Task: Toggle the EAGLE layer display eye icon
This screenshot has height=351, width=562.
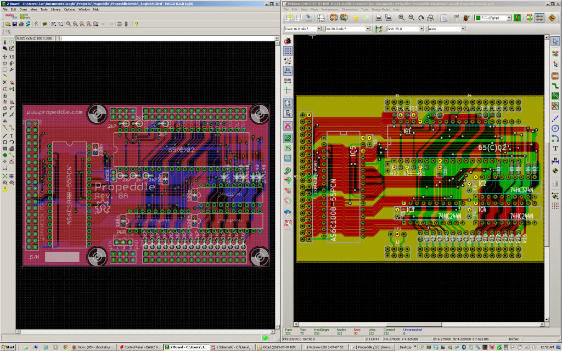Action: tap(12, 42)
